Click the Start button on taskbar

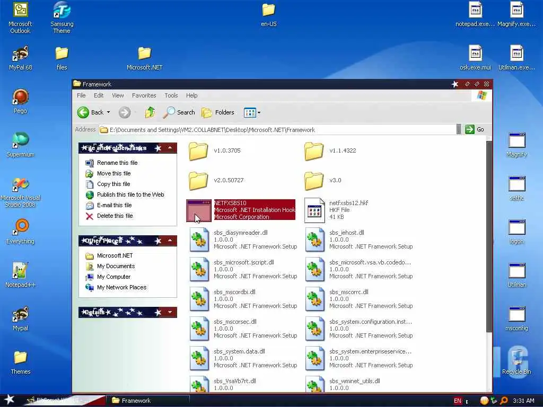10,400
